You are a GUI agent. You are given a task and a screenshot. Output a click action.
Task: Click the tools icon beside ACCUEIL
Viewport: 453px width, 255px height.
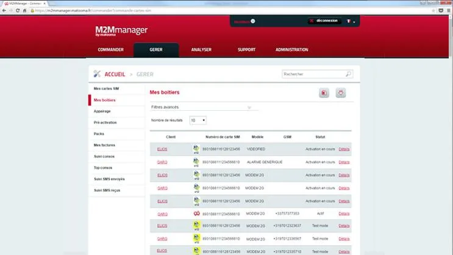[97, 74]
